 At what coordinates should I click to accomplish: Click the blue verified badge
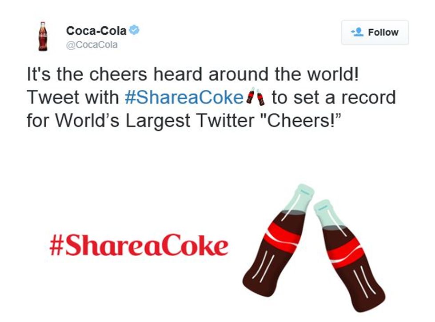coord(134,31)
